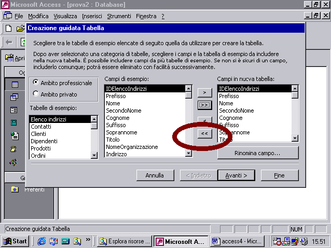Open the Visualizza menu
Screen dimensions: 331x248
pos(65,16)
